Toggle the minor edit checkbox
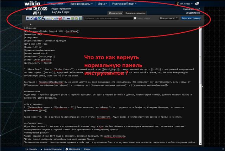 pos(135,18)
